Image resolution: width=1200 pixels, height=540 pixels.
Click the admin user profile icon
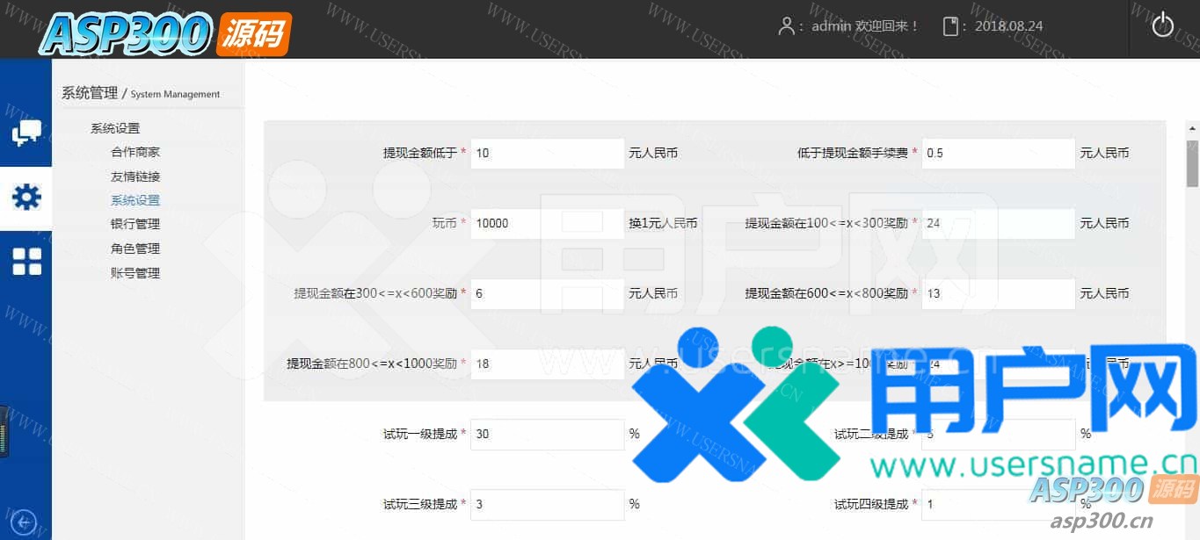click(x=786, y=26)
